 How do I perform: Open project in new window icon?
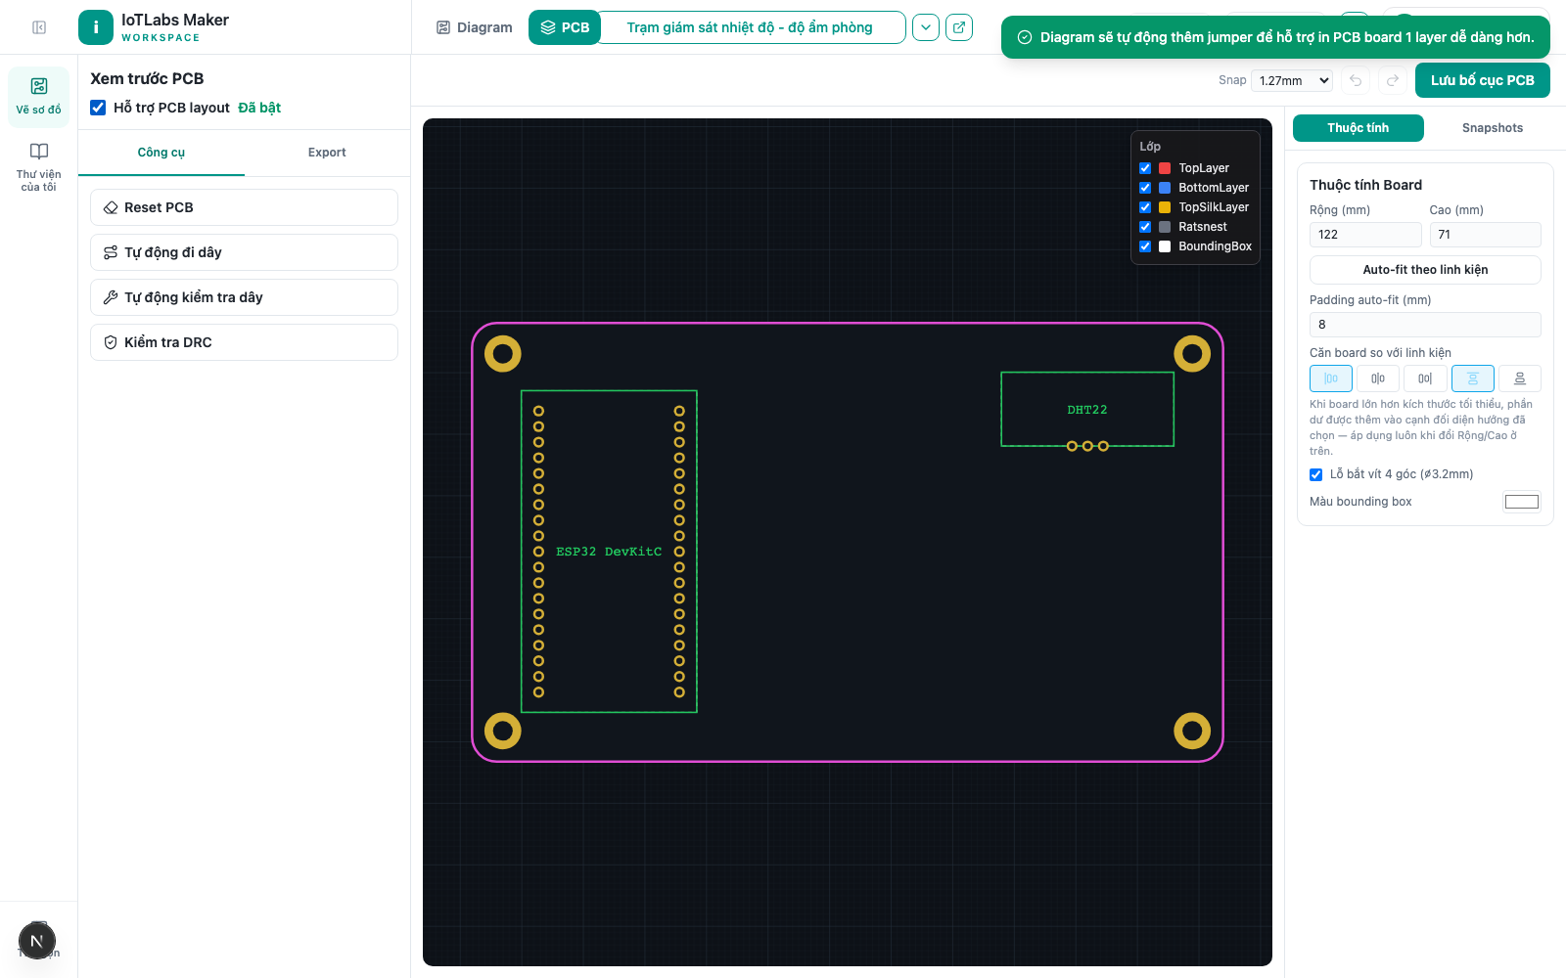pos(959,27)
